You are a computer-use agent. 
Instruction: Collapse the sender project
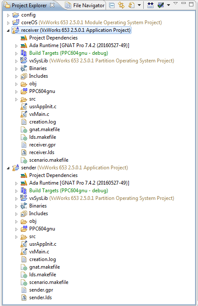[8, 168]
